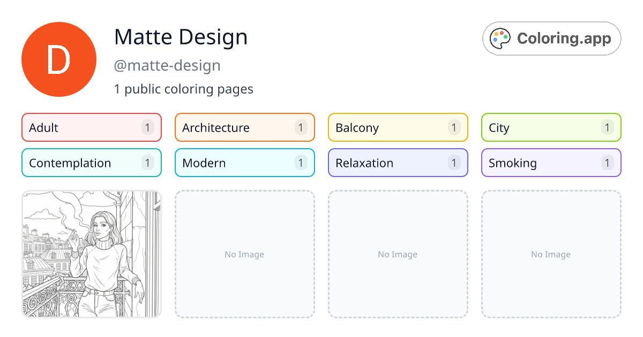Choose the Contemplation tag
This screenshot has height=337, width=643.
point(92,163)
